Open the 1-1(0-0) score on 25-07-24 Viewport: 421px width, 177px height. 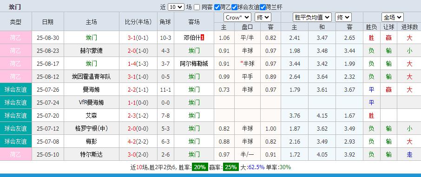(138, 102)
